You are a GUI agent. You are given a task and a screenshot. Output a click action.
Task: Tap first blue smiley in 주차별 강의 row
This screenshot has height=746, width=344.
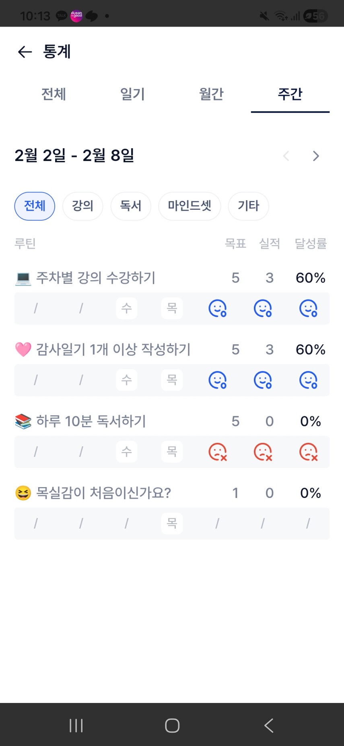217,308
